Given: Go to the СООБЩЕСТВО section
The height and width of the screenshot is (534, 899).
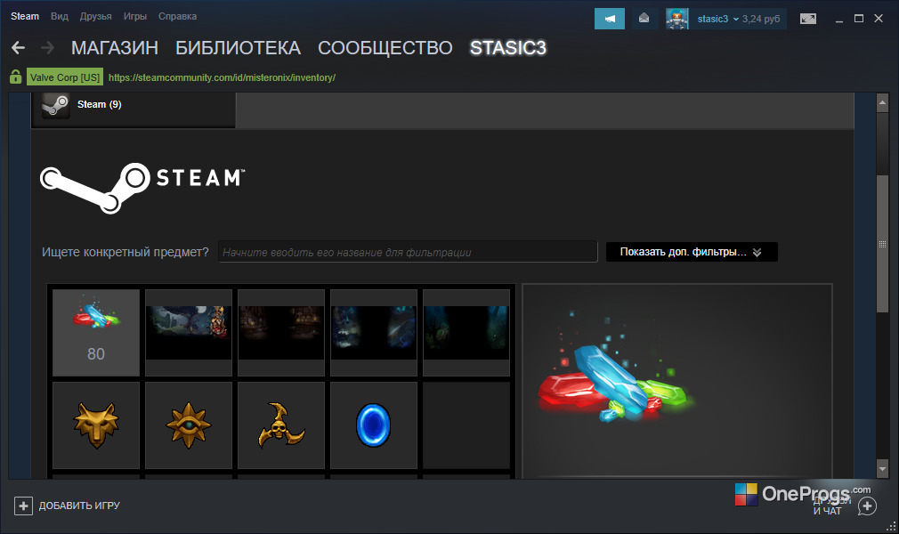Looking at the screenshot, I should click(385, 47).
